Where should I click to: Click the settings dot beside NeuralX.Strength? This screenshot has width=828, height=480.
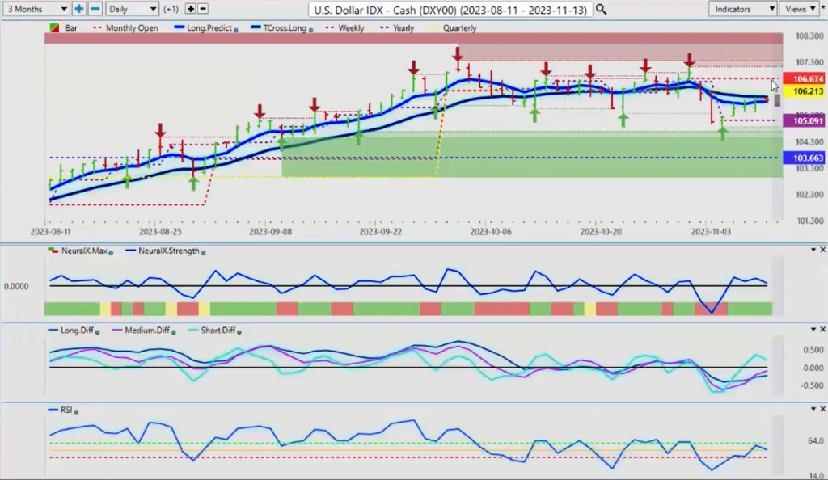pos(203,253)
